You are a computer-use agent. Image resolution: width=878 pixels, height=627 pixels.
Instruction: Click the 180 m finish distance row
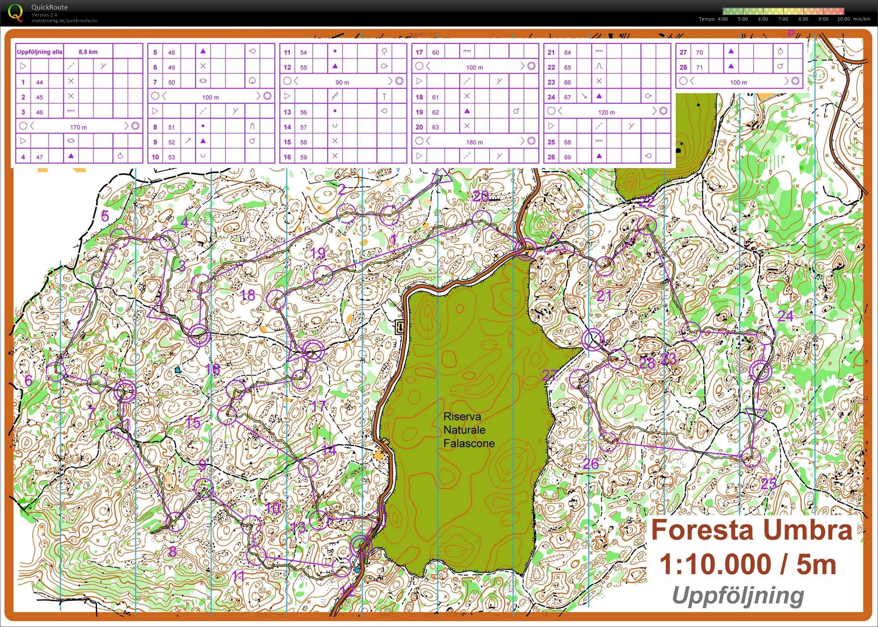(475, 142)
